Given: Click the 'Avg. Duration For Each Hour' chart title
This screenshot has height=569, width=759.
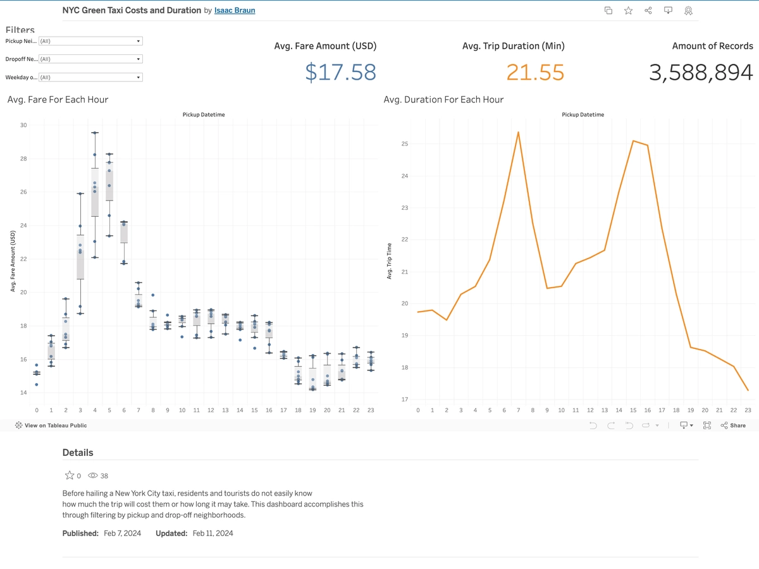Looking at the screenshot, I should point(443,99).
